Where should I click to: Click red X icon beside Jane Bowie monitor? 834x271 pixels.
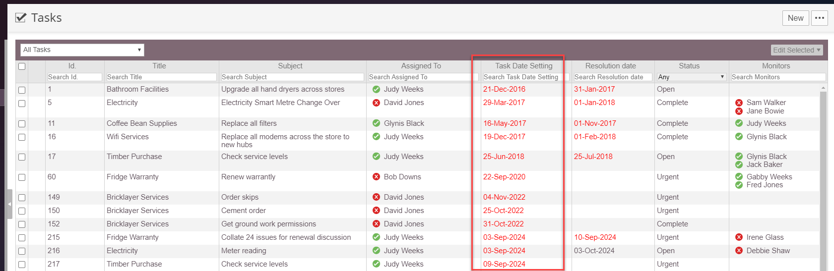(739, 111)
